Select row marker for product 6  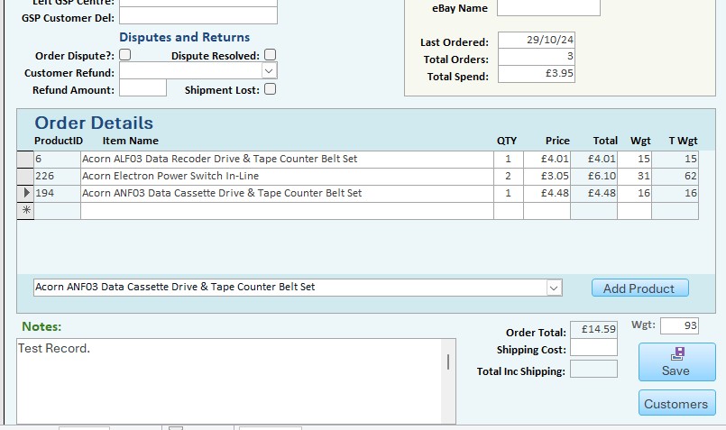point(25,159)
